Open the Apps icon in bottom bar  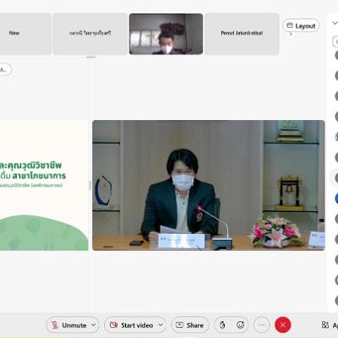pyautogui.click(x=325, y=325)
